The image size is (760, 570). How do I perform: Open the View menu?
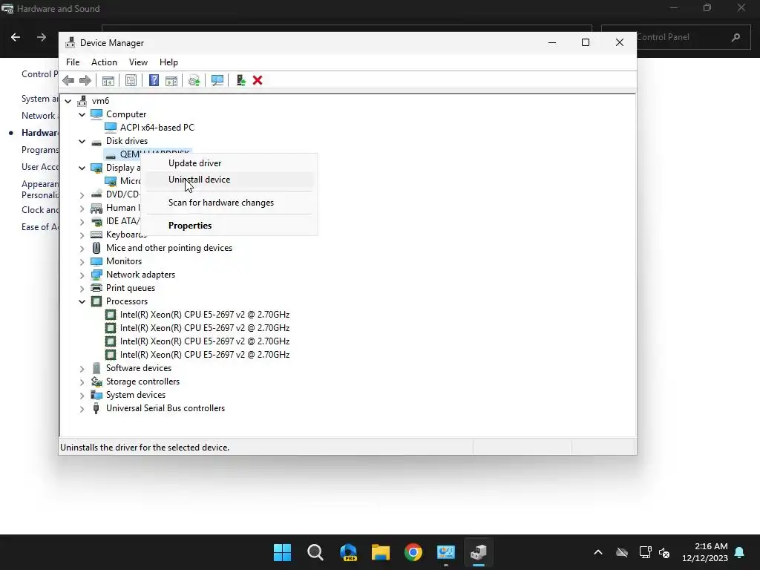(138, 62)
